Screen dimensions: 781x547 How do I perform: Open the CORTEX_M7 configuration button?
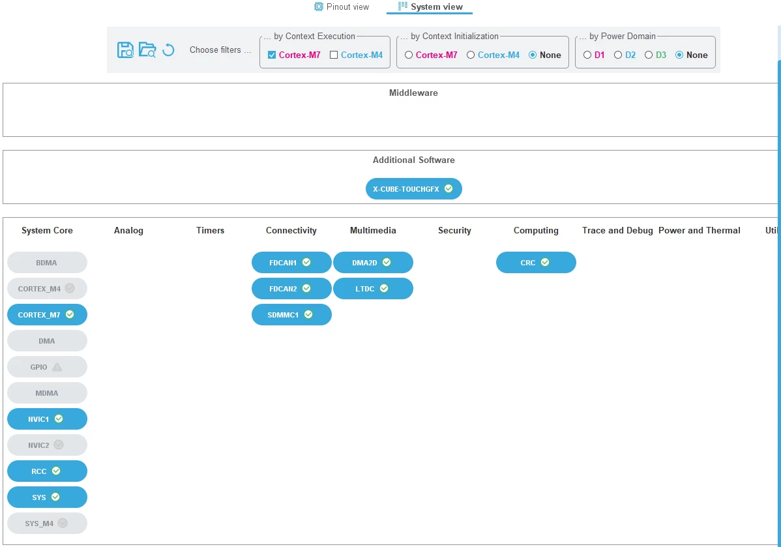pos(47,315)
